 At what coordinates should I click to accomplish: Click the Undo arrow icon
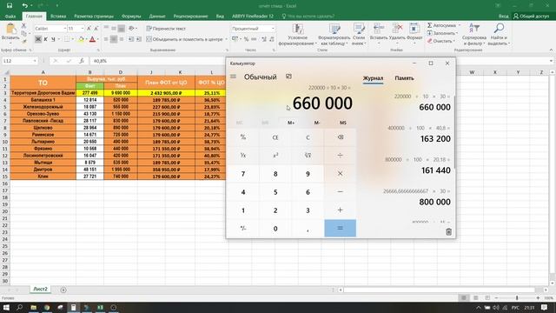point(24,5)
